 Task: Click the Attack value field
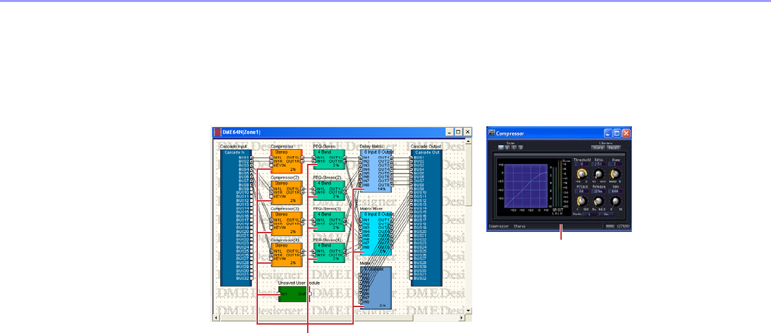click(582, 191)
